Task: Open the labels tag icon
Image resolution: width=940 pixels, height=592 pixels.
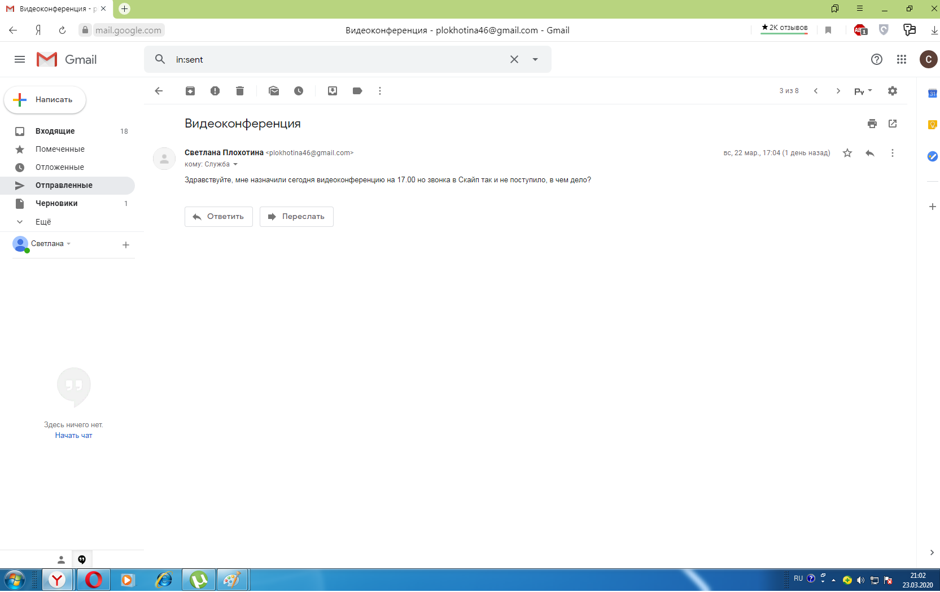Action: [x=357, y=91]
